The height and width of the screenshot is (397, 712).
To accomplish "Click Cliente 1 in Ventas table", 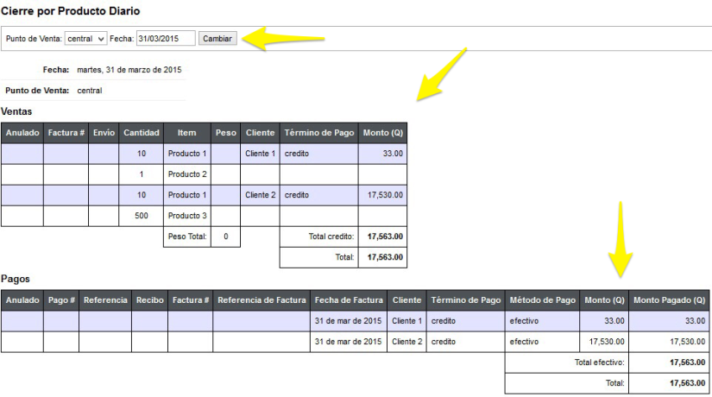I will tap(260, 154).
